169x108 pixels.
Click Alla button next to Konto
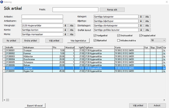[72, 30]
